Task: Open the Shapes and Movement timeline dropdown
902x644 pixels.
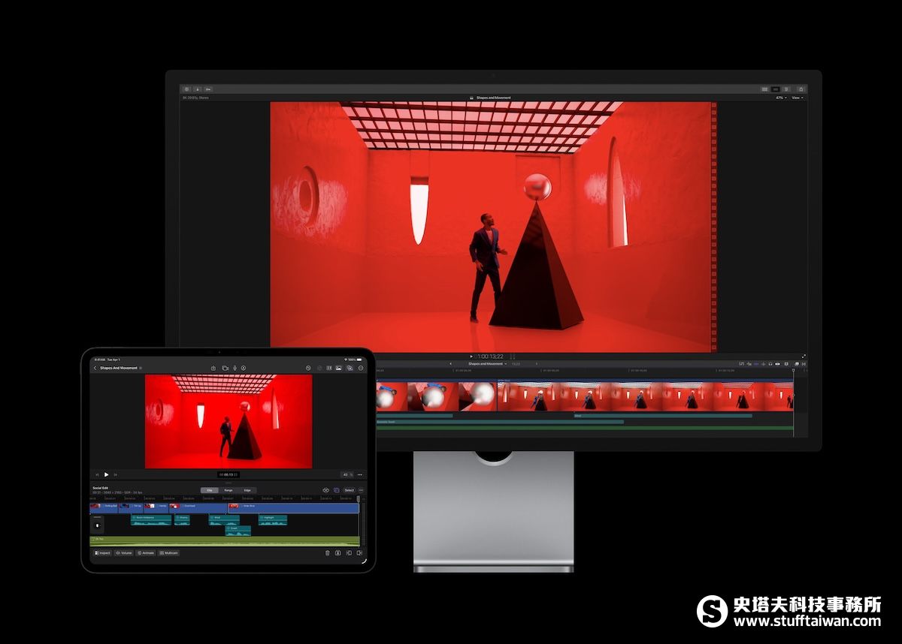Action: pyautogui.click(x=490, y=364)
